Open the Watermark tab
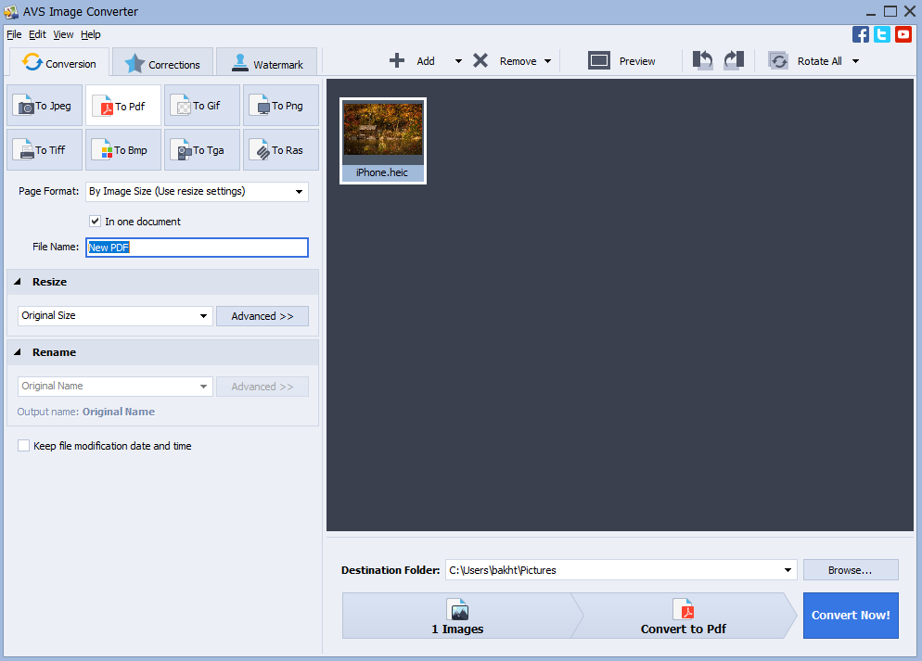Screen dimensions: 922x661 point(266,64)
